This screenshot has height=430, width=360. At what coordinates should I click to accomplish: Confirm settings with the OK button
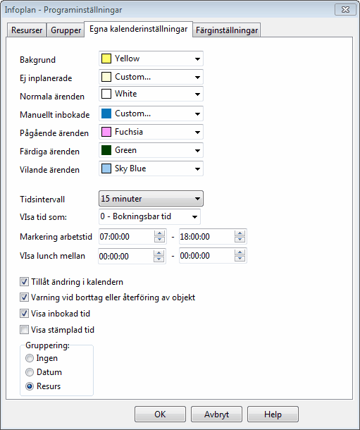click(x=160, y=414)
